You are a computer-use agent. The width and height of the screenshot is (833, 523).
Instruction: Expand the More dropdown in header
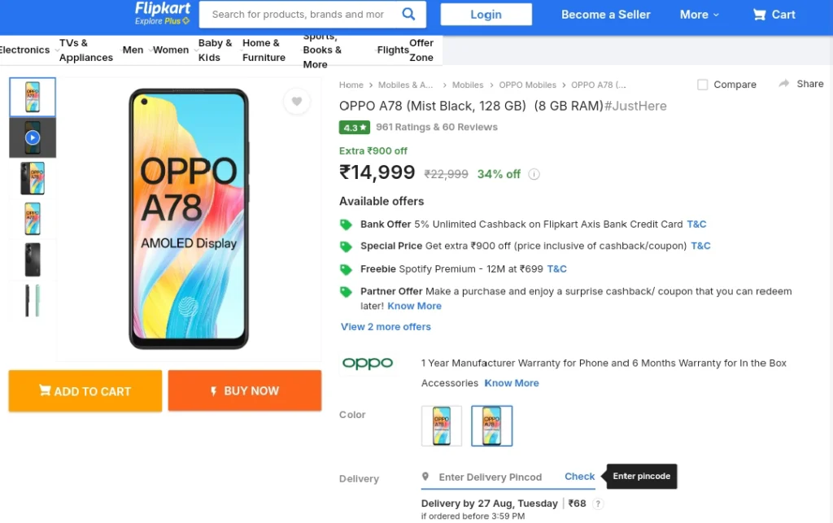(x=699, y=15)
